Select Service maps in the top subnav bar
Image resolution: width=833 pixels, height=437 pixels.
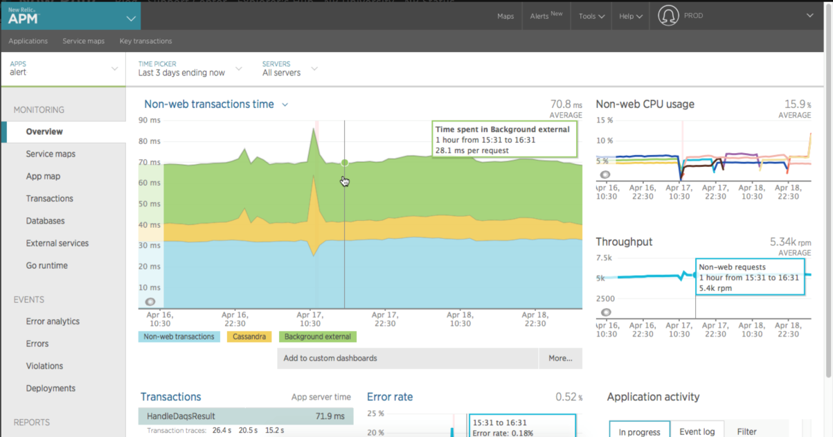[84, 41]
